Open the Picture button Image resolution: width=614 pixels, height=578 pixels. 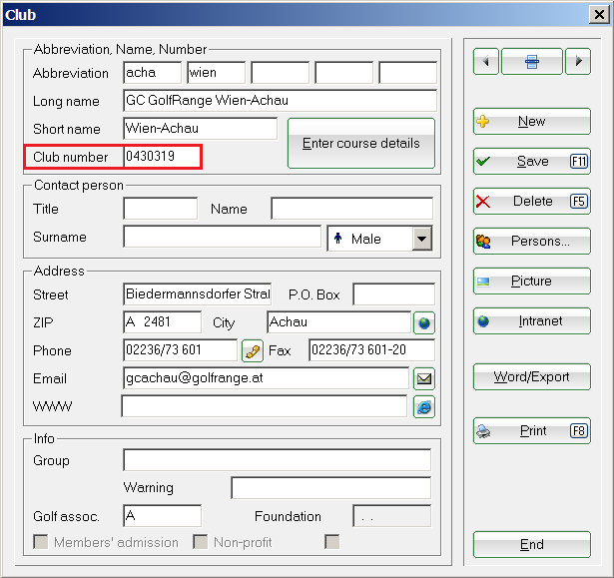tap(532, 282)
